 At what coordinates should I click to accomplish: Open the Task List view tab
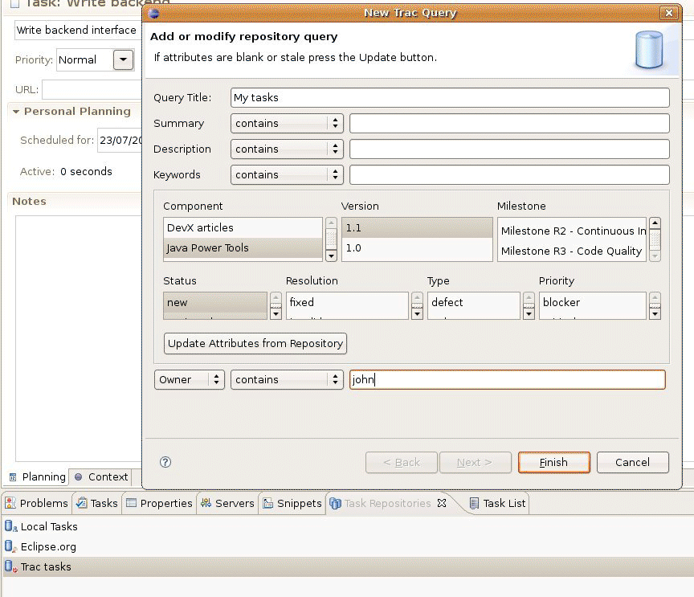tap(498, 503)
